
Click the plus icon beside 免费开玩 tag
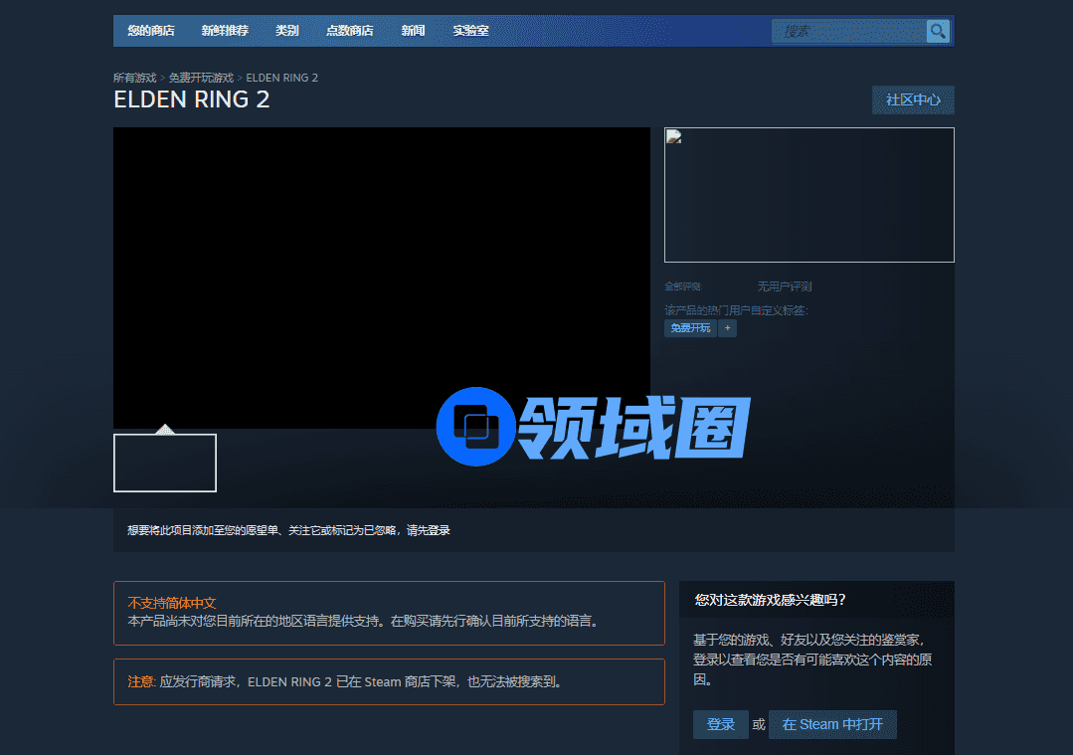click(x=727, y=328)
